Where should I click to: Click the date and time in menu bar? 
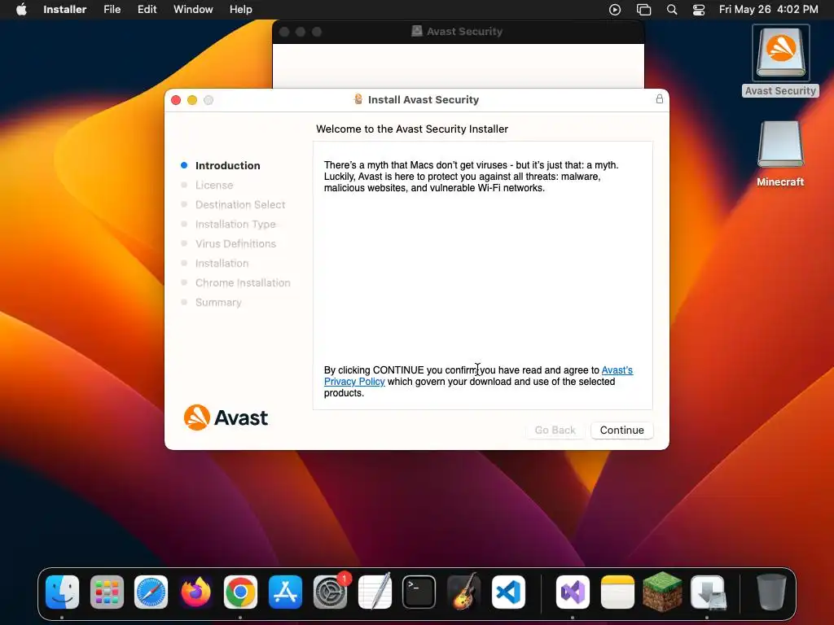[x=769, y=10]
